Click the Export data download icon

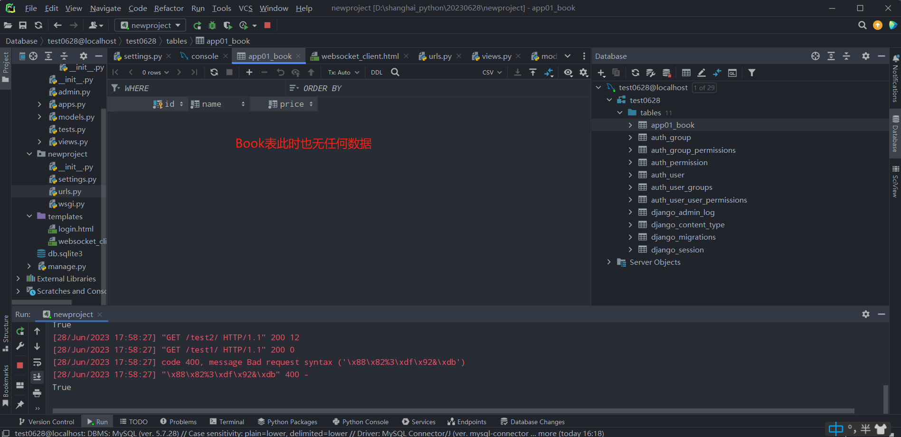tap(518, 72)
